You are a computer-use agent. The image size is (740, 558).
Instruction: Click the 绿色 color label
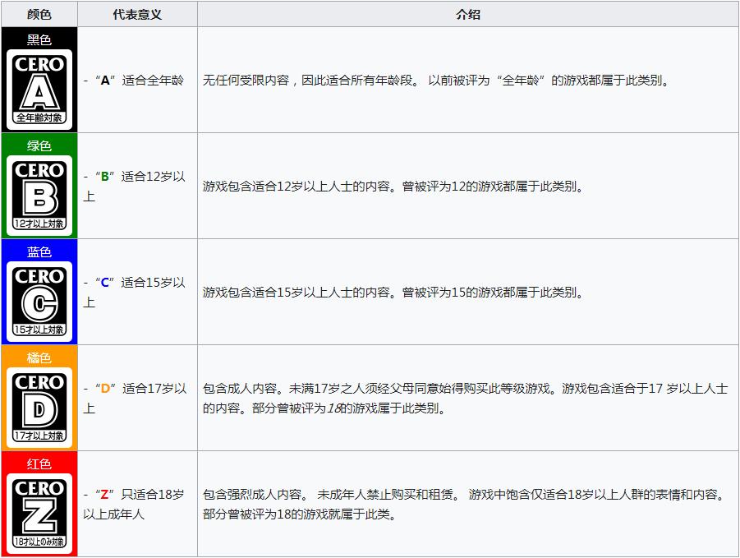39,145
